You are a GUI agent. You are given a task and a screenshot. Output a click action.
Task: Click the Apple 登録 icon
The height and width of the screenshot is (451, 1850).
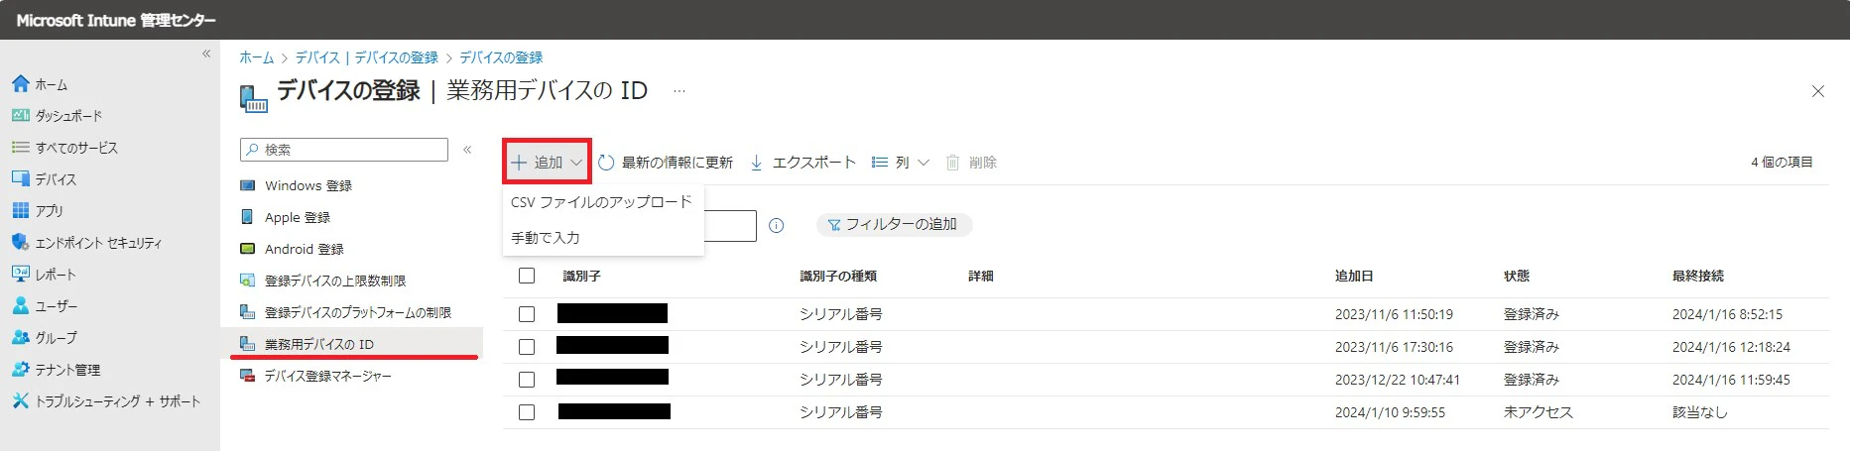tap(247, 217)
